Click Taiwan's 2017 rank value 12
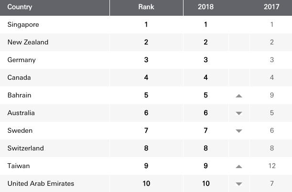The height and width of the screenshot is (192, 292). click(x=271, y=166)
